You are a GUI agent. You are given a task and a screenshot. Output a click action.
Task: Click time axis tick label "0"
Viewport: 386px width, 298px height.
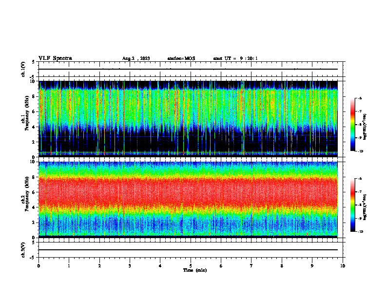(39, 266)
